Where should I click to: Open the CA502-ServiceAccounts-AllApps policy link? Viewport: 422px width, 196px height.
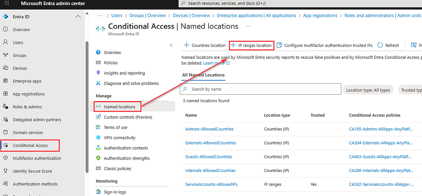pos(381,184)
